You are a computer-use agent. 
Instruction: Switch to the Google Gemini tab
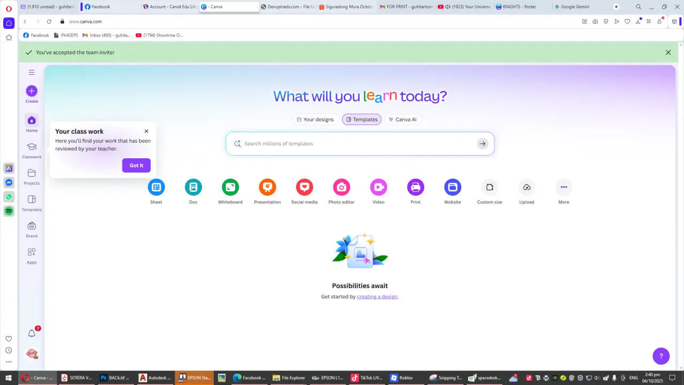coord(581,7)
